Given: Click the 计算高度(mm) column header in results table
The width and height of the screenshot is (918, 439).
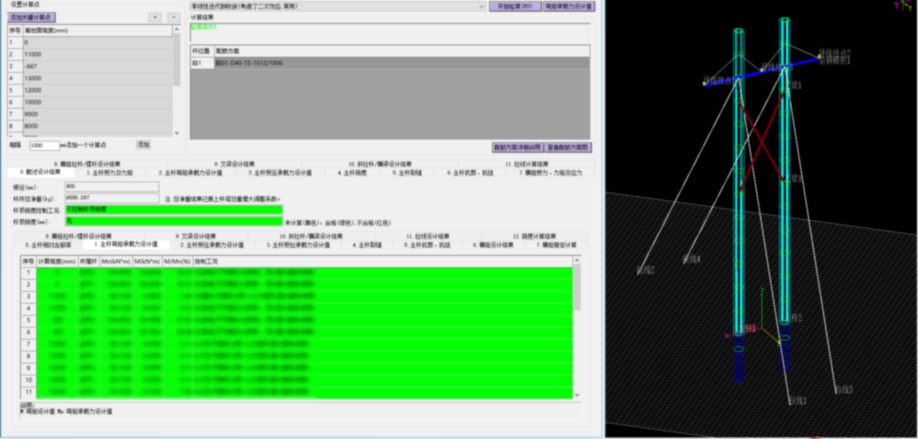Looking at the screenshot, I should [56, 261].
